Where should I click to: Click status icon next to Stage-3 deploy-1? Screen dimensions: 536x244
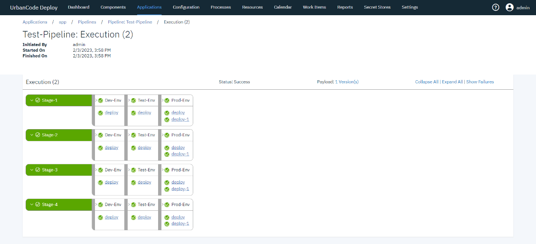tap(167, 189)
